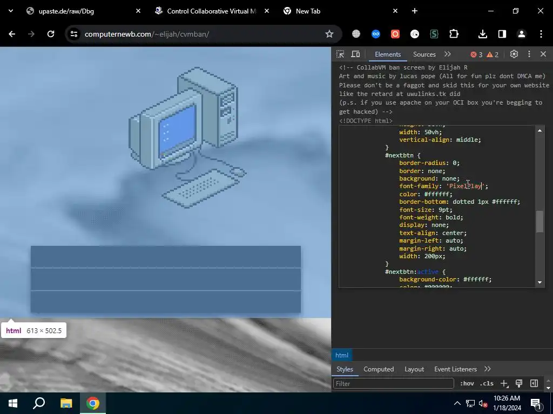553x414 pixels.
Task: Close the Control Collaborative Virtual tab
Action: point(267,11)
